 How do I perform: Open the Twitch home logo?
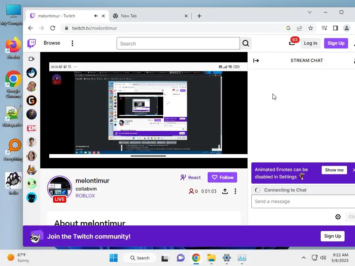click(32, 43)
